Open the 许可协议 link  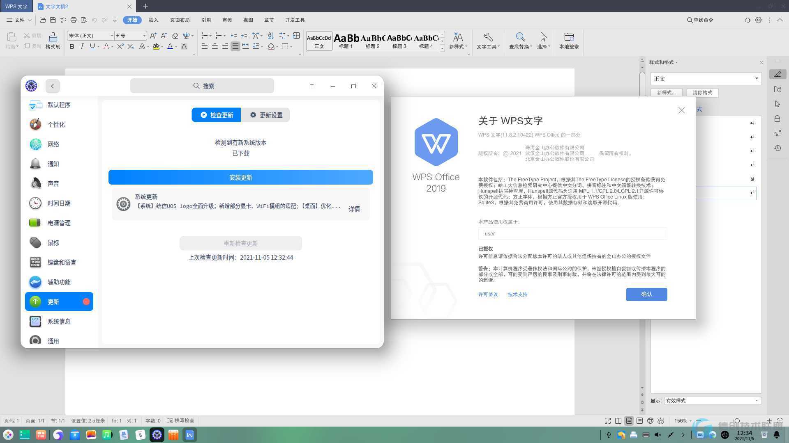[488, 295]
